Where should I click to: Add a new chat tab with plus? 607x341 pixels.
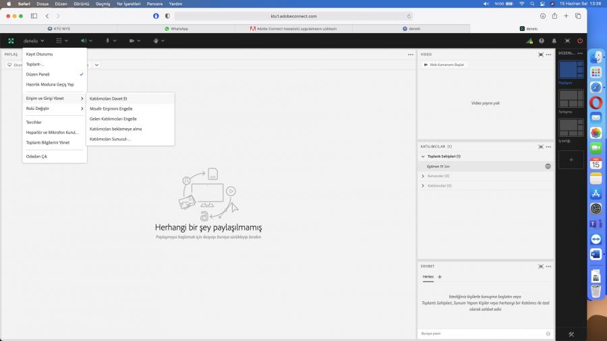(x=439, y=277)
